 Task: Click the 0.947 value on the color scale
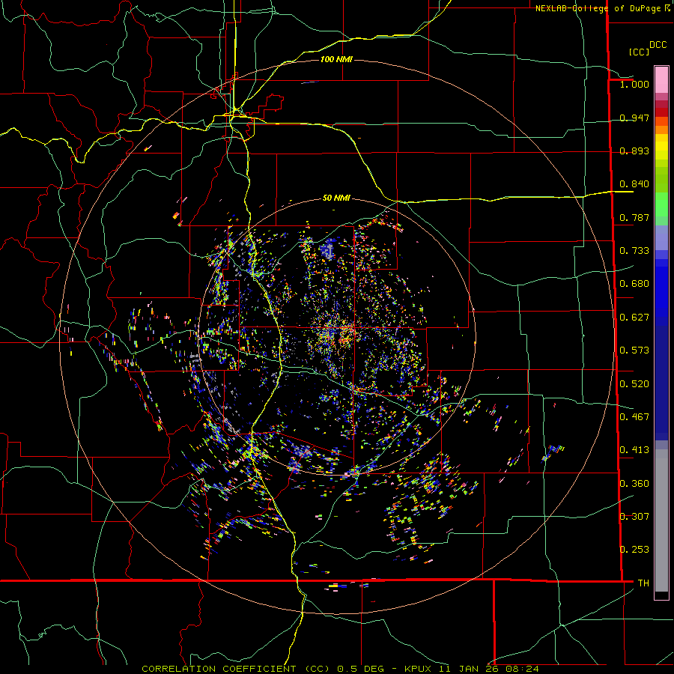tap(634, 118)
